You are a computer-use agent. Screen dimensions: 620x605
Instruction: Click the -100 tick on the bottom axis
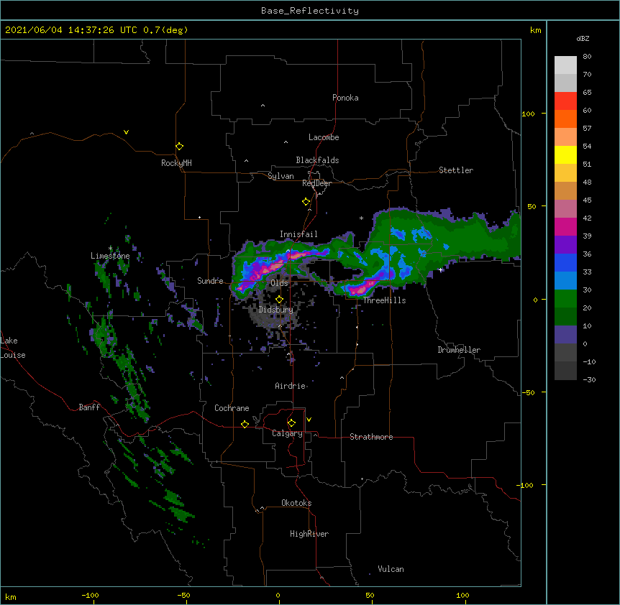coord(90,596)
